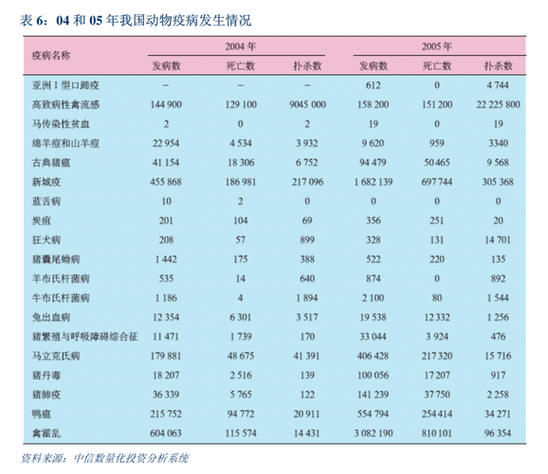Select the row label '新城疫'
The width and height of the screenshot is (548, 474).
[x=46, y=182]
